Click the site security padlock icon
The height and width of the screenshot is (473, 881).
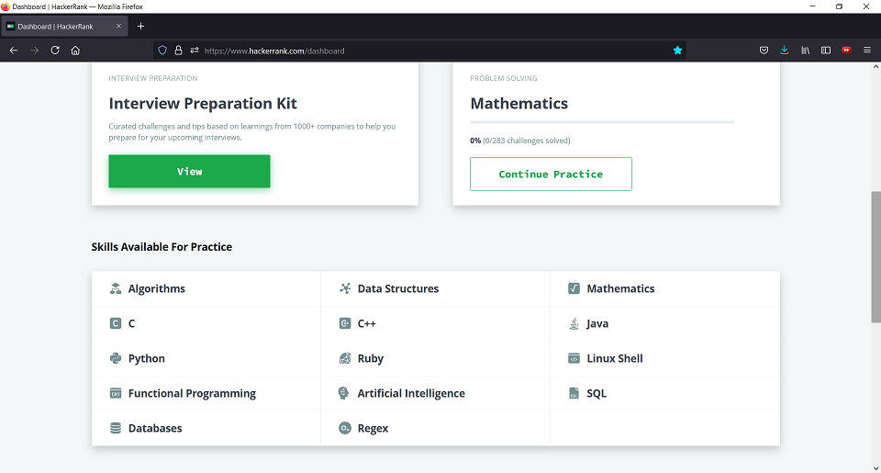[x=178, y=51]
